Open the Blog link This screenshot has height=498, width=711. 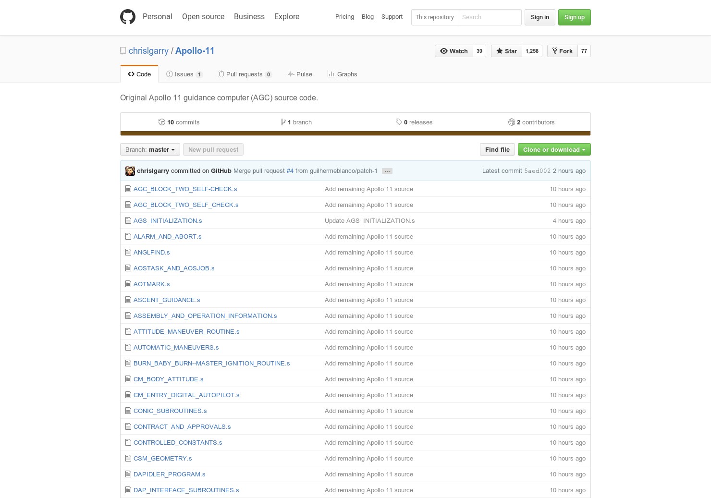pyautogui.click(x=368, y=17)
